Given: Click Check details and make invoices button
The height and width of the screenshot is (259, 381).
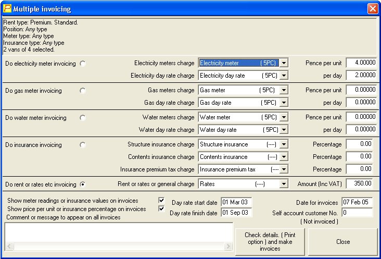Looking at the screenshot, I should [x=270, y=242].
